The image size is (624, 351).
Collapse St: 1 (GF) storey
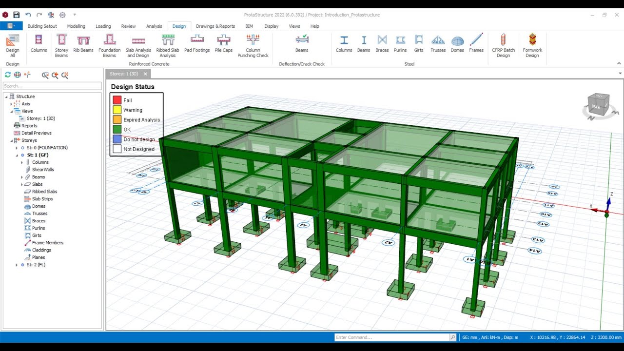(17, 155)
